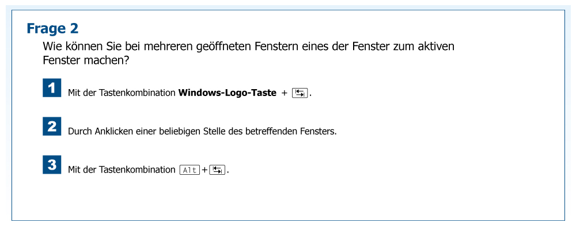The width and height of the screenshot is (576, 230).
Task: Click the plus sign between Alt and Tab
Action: [x=204, y=170]
